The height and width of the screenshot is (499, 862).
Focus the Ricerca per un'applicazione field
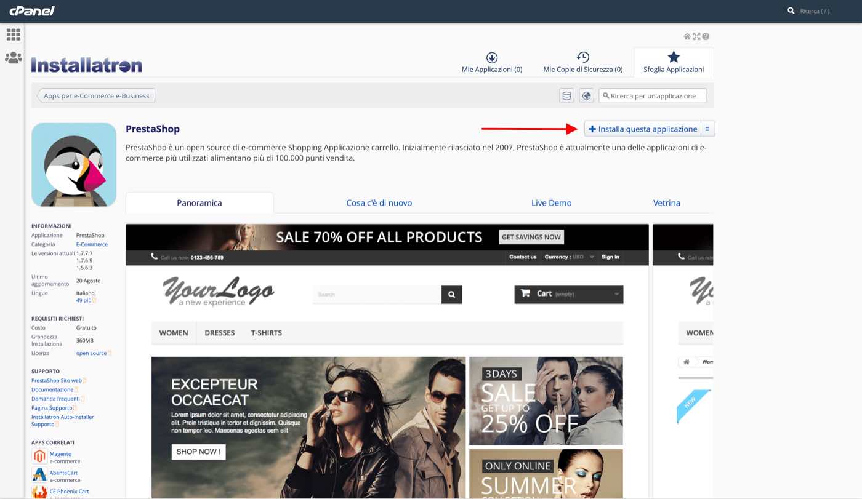(x=653, y=95)
